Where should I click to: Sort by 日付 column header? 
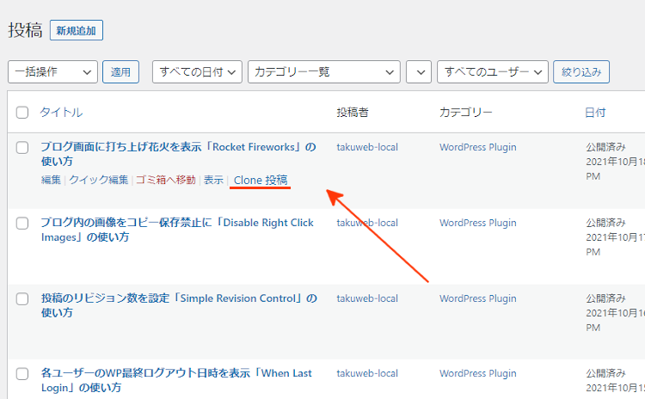tap(595, 113)
